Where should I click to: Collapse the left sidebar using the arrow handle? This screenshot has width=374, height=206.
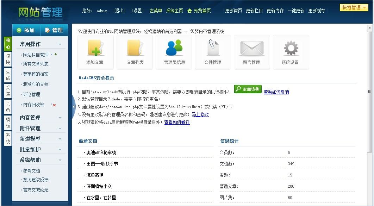coord(74,106)
